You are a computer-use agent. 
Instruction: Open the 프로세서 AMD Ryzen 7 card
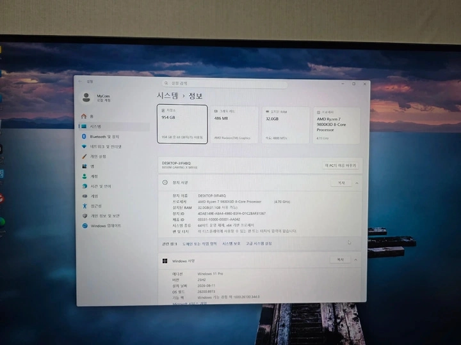pos(336,126)
